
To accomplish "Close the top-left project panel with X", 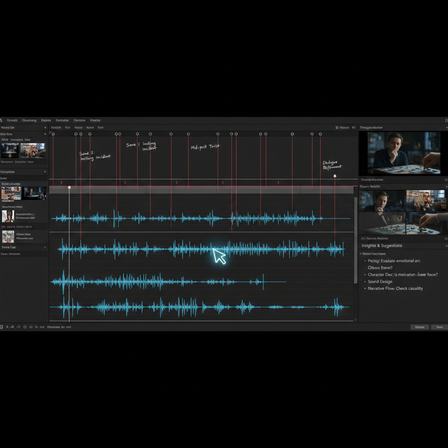I will tap(45, 128).
